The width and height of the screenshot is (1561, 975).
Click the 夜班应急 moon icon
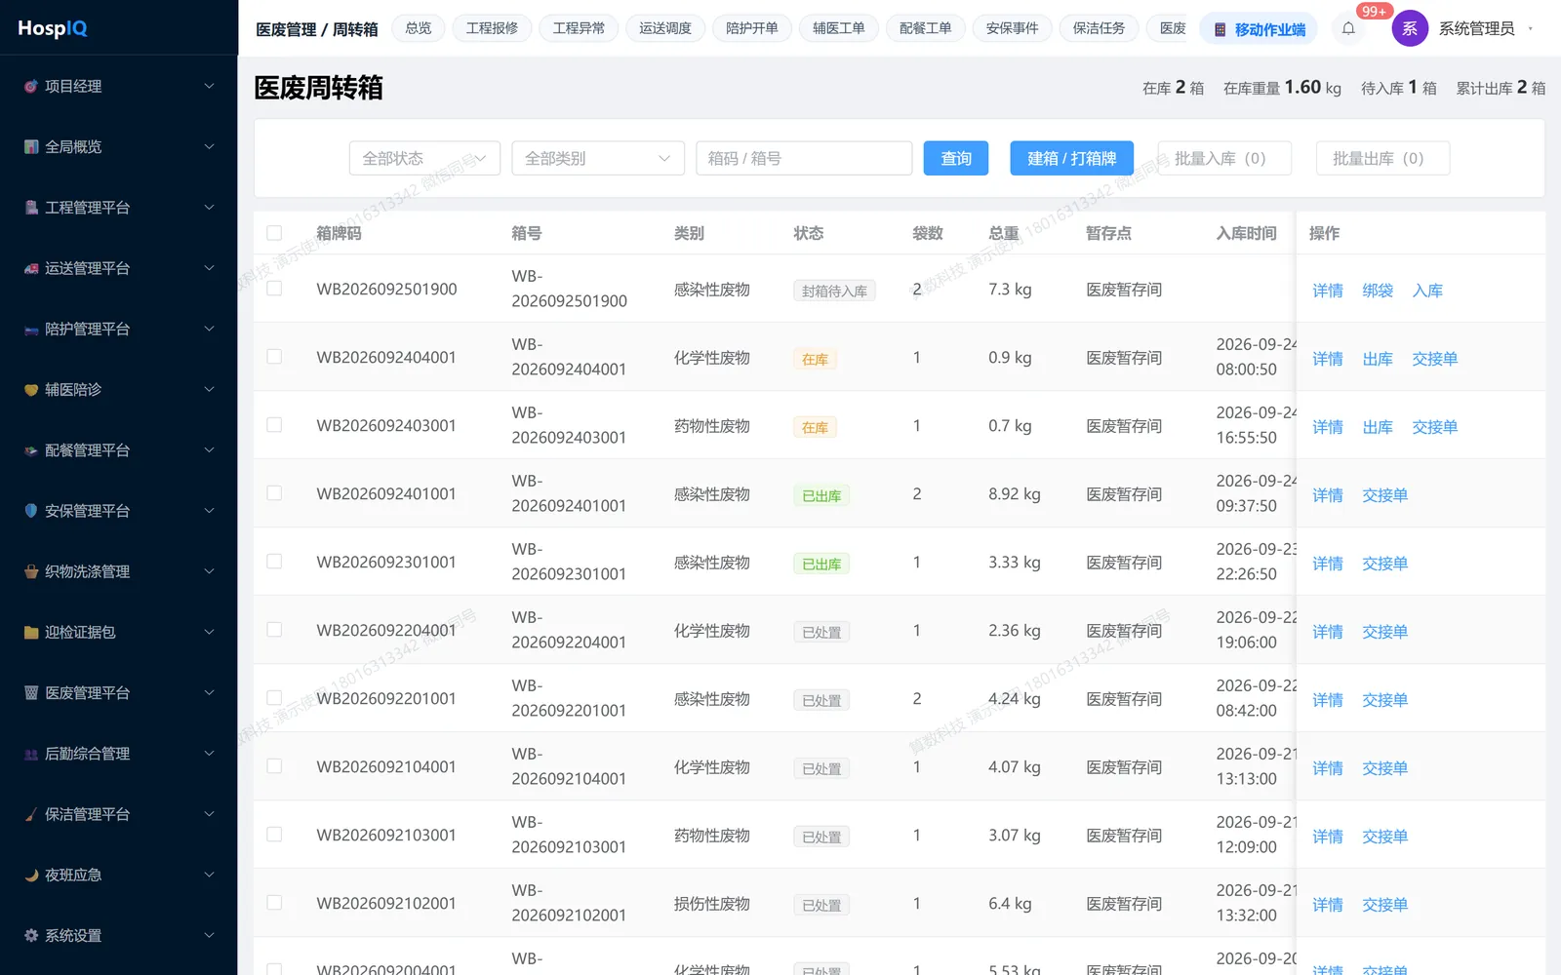[x=31, y=875]
